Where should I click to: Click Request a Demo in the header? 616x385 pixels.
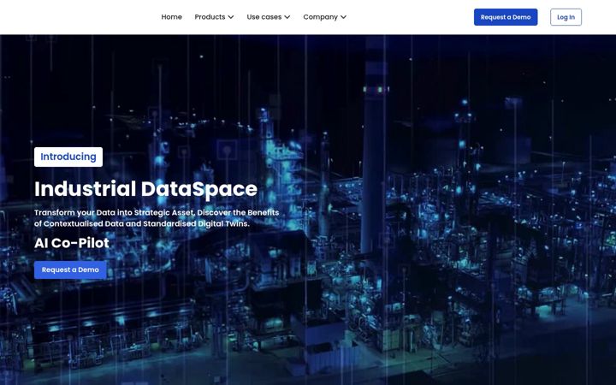click(x=506, y=17)
